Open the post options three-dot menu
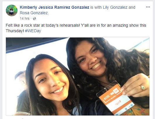Image resolution: width=155 pixels, height=119 pixels. coord(148,7)
